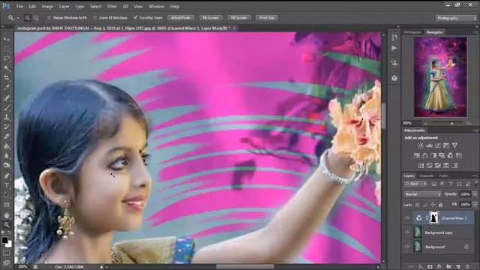The height and width of the screenshot is (270, 480).
Task: Select the Pen tool
Action: 7,175
